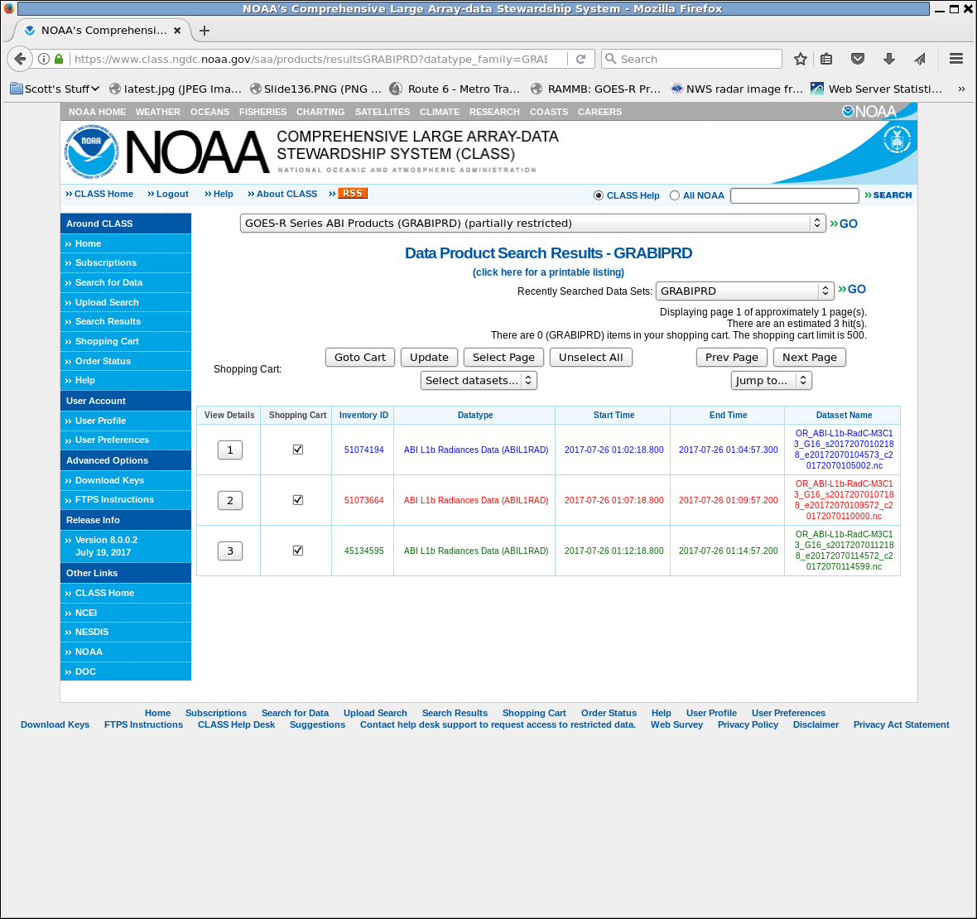View details for result row 2
Viewport: 977px width, 919px height.
[230, 500]
